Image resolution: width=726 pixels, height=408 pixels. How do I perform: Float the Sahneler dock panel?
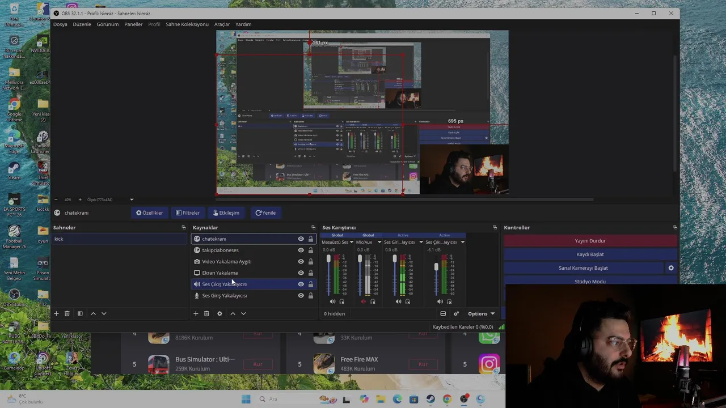pyautogui.click(x=183, y=227)
